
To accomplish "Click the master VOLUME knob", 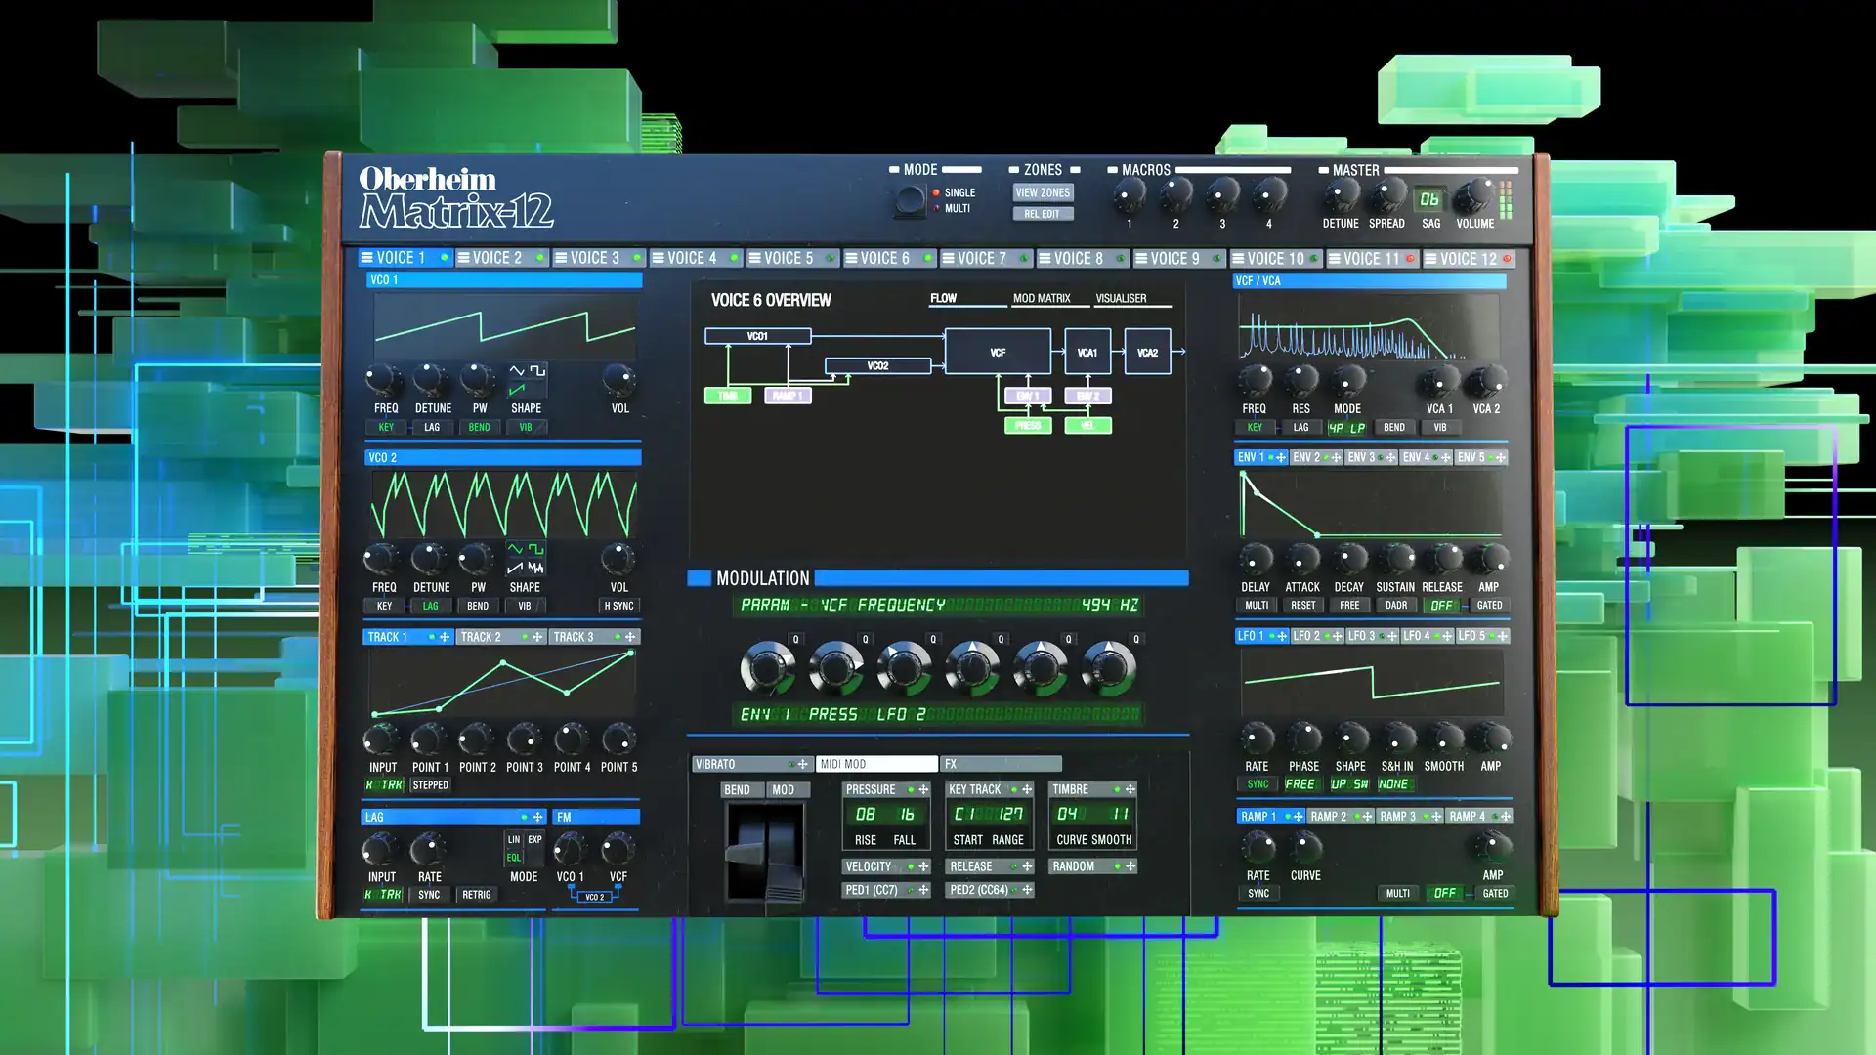I will coord(1474,196).
